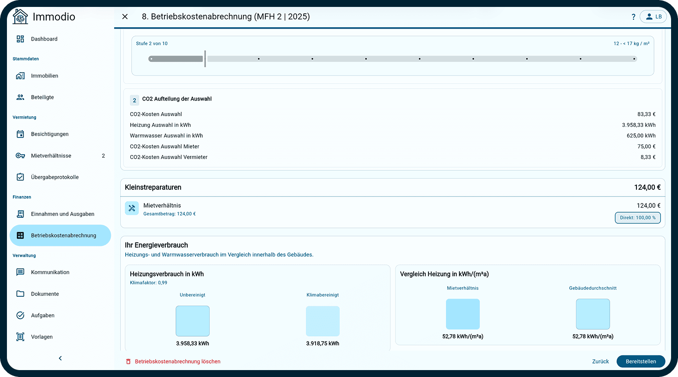678x377 pixels.
Task: Click the Immodio house logo
Action: (x=20, y=17)
